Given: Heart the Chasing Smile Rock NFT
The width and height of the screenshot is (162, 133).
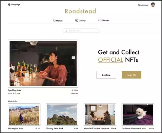Looking at the screenshot, I should point(73,128).
